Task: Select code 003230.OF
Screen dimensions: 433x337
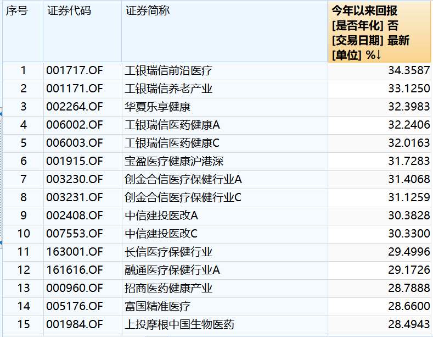Action: click(74, 179)
